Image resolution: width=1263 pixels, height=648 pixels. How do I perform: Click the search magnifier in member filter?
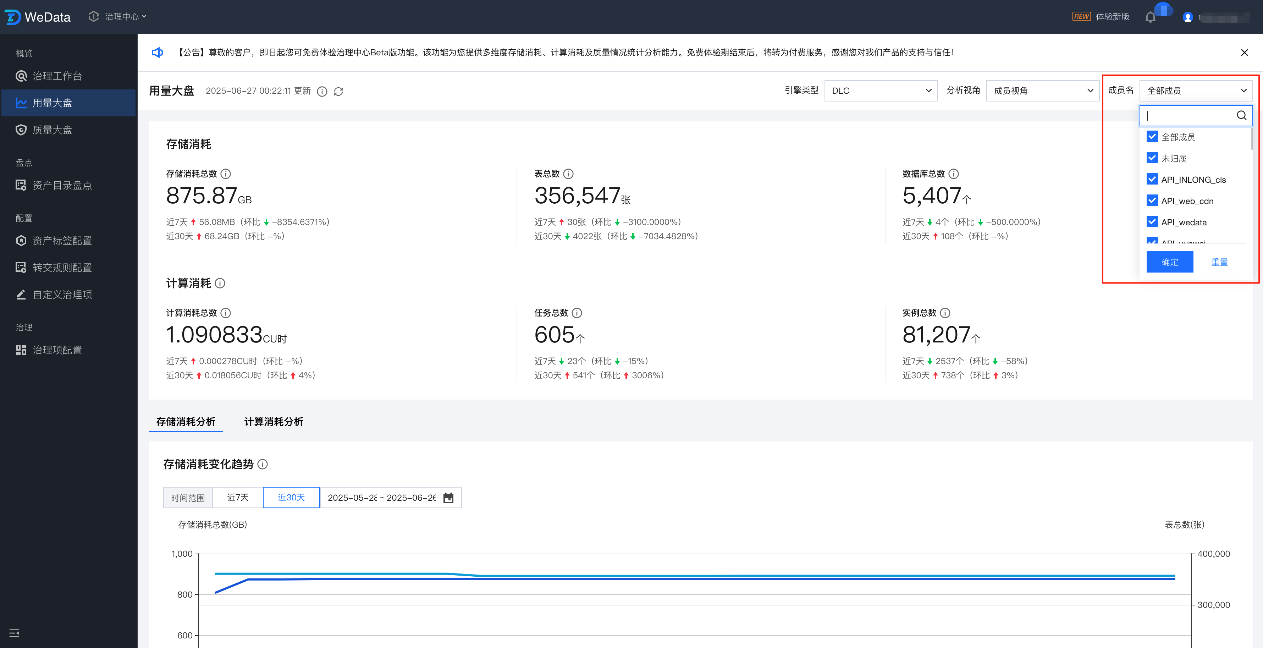coord(1241,115)
